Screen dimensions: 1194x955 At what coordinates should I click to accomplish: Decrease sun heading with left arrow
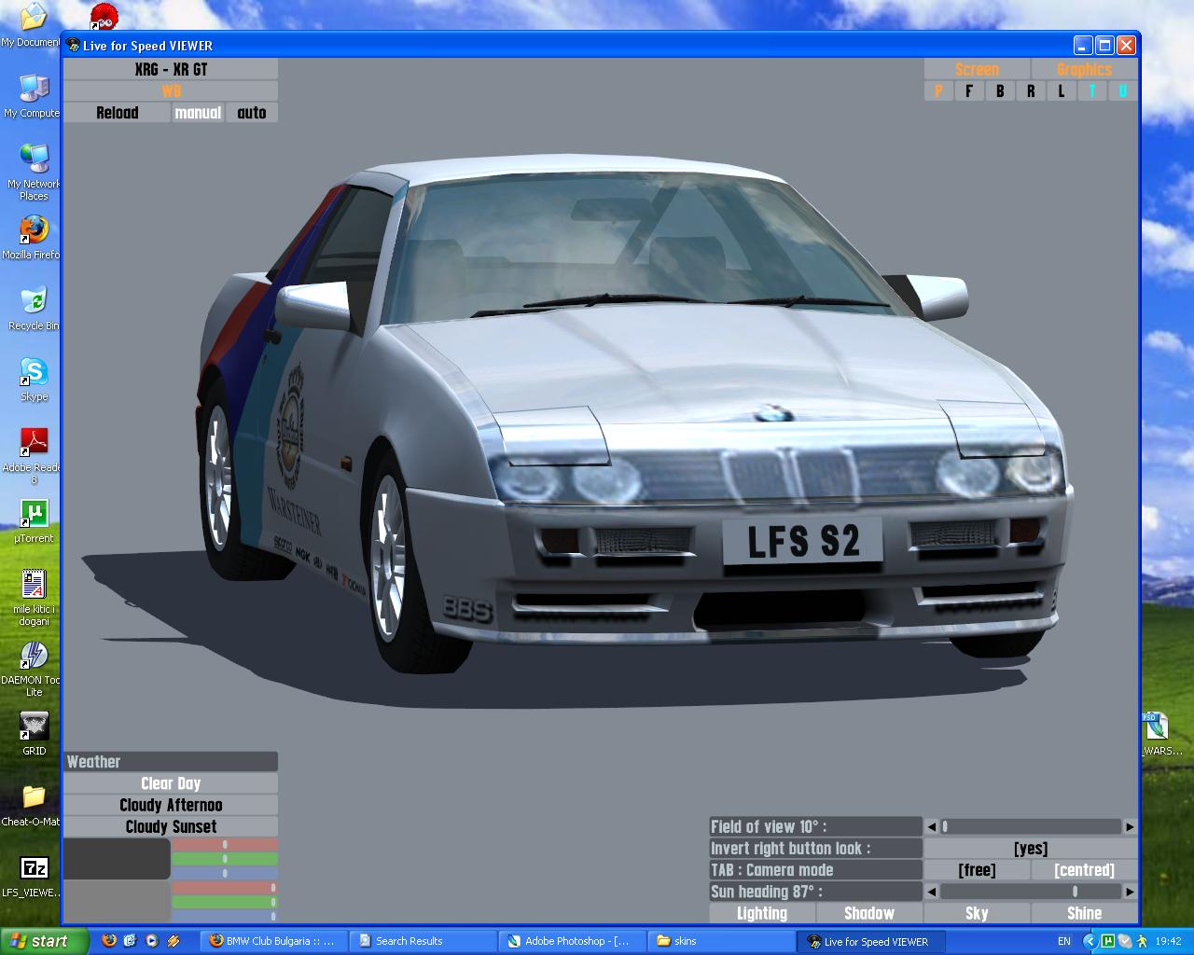[931, 892]
